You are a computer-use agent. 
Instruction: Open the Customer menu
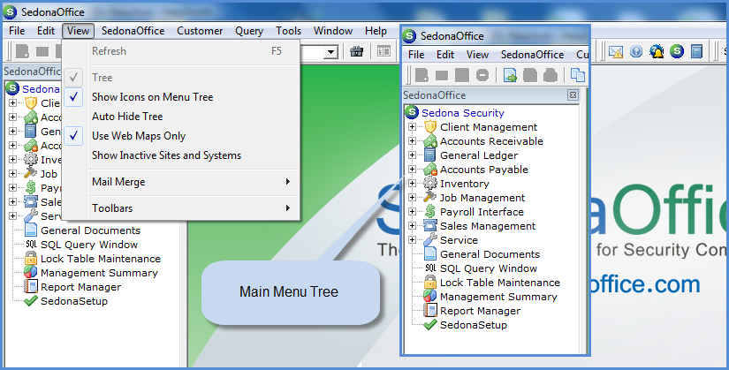coord(200,31)
